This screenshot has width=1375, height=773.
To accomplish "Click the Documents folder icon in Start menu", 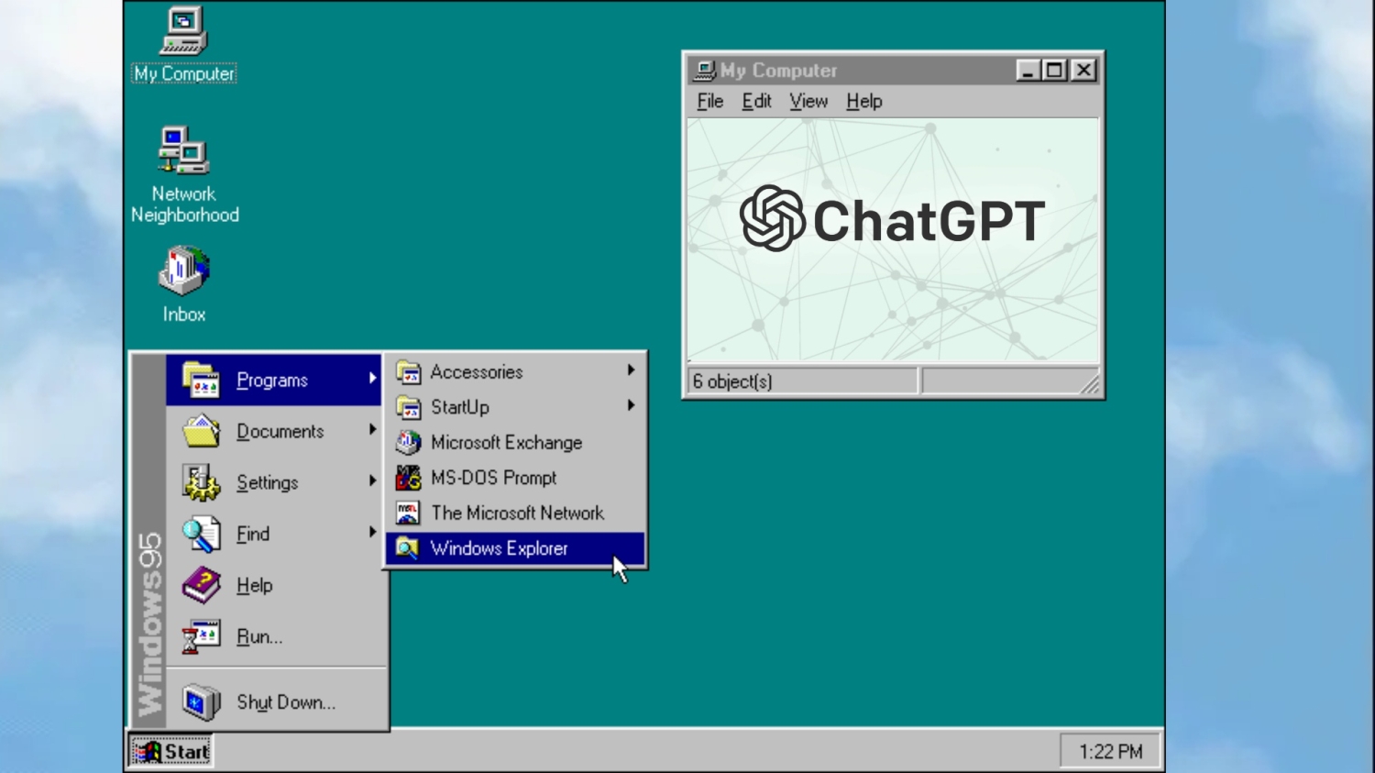I will point(201,431).
